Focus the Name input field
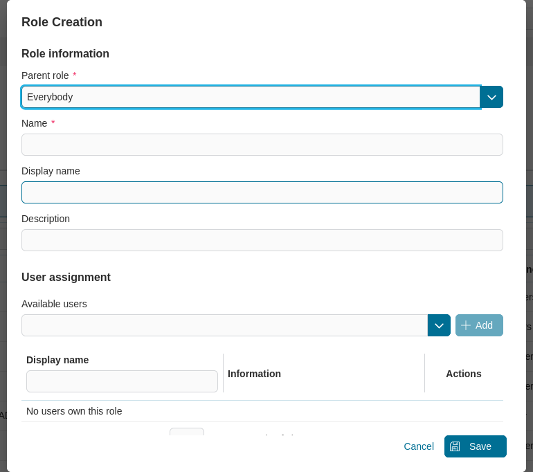 262,145
